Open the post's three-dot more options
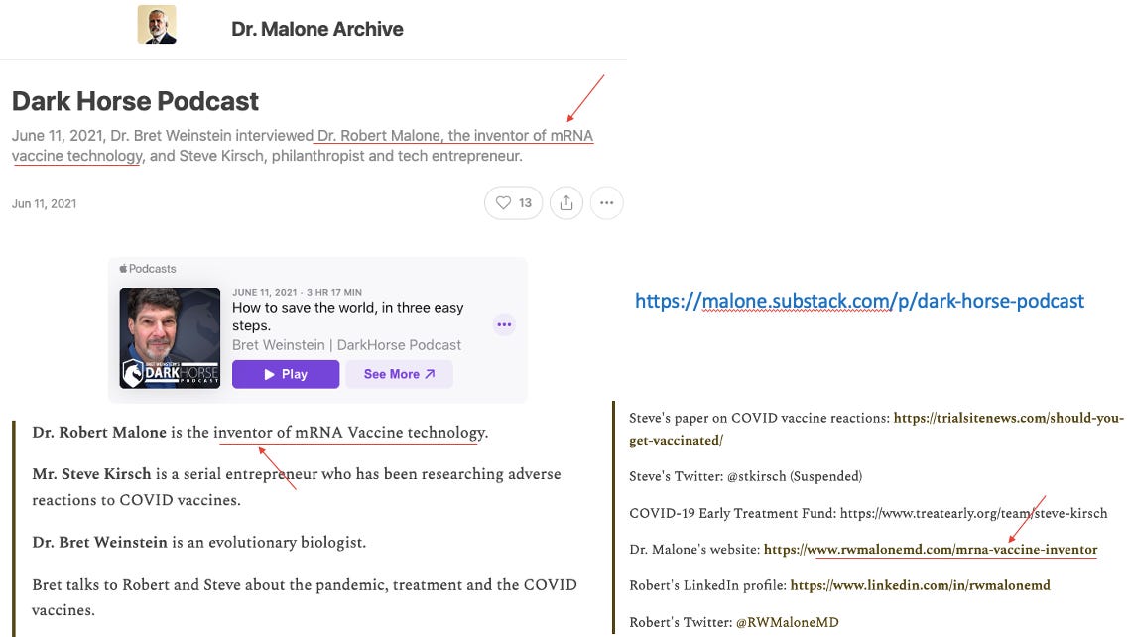 click(x=607, y=203)
